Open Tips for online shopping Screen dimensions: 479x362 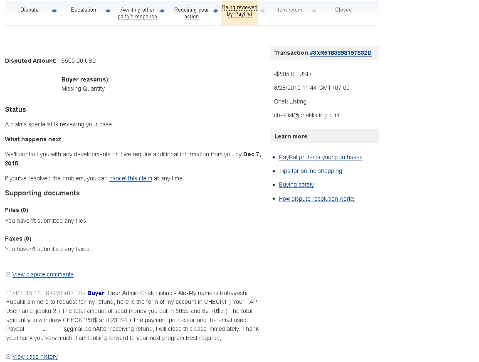[x=311, y=171]
